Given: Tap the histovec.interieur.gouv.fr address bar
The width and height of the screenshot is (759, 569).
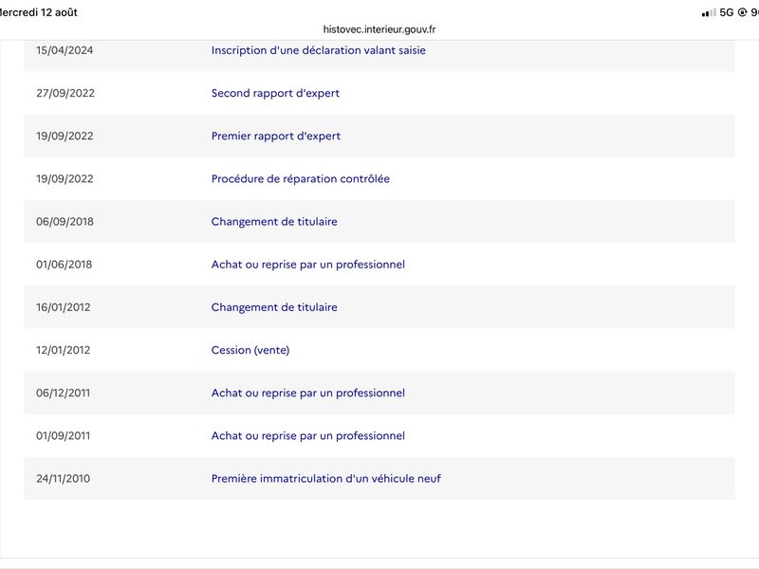Looking at the screenshot, I should tap(379, 29).
